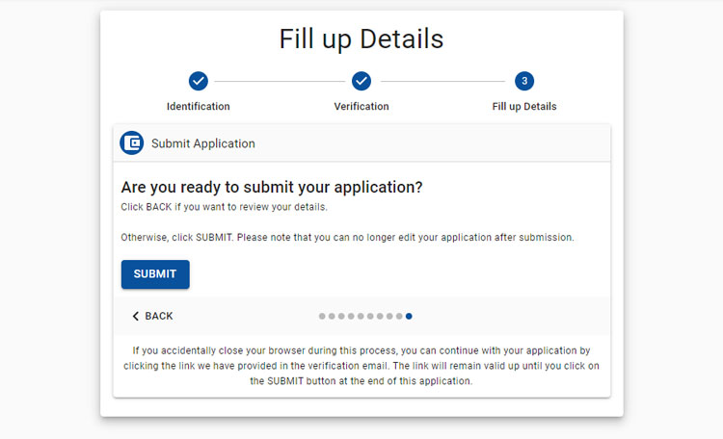Click the active blue last pagination dot
Viewport: 723px width, 439px height.
409,316
